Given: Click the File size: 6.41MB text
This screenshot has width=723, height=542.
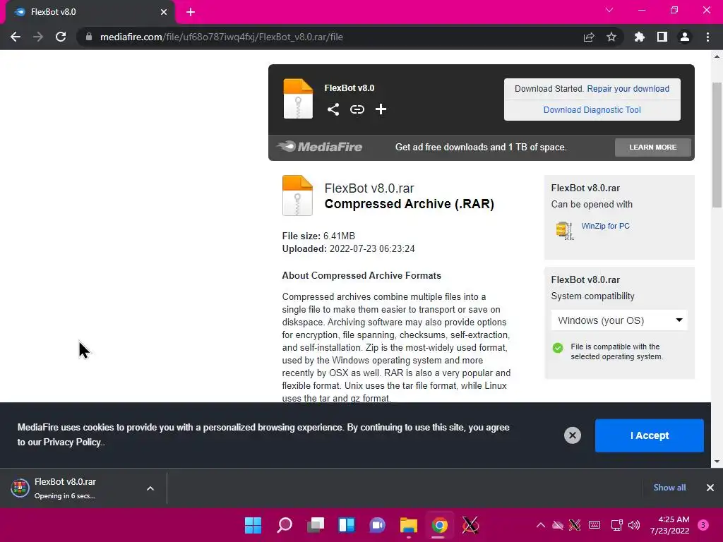Looking at the screenshot, I should click(318, 236).
